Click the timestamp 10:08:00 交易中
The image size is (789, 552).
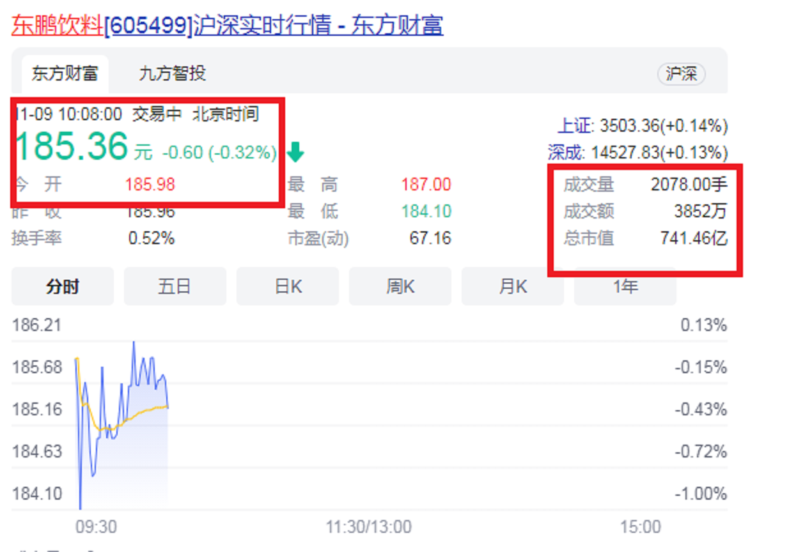point(120,114)
